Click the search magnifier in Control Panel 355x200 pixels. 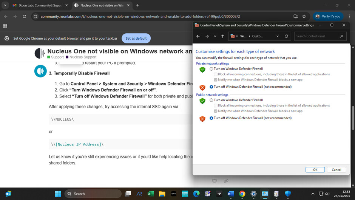coord(341,36)
